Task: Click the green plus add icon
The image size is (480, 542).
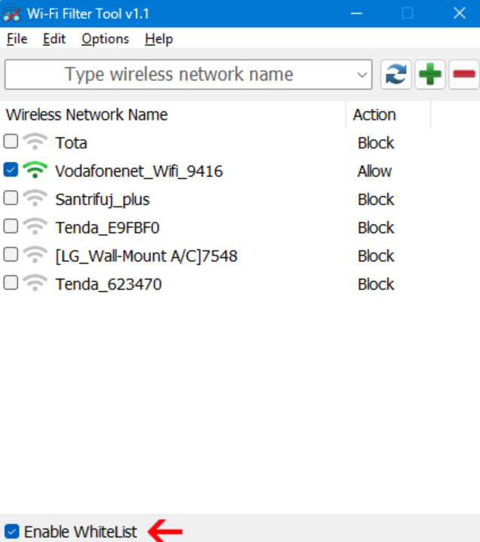Action: point(430,75)
